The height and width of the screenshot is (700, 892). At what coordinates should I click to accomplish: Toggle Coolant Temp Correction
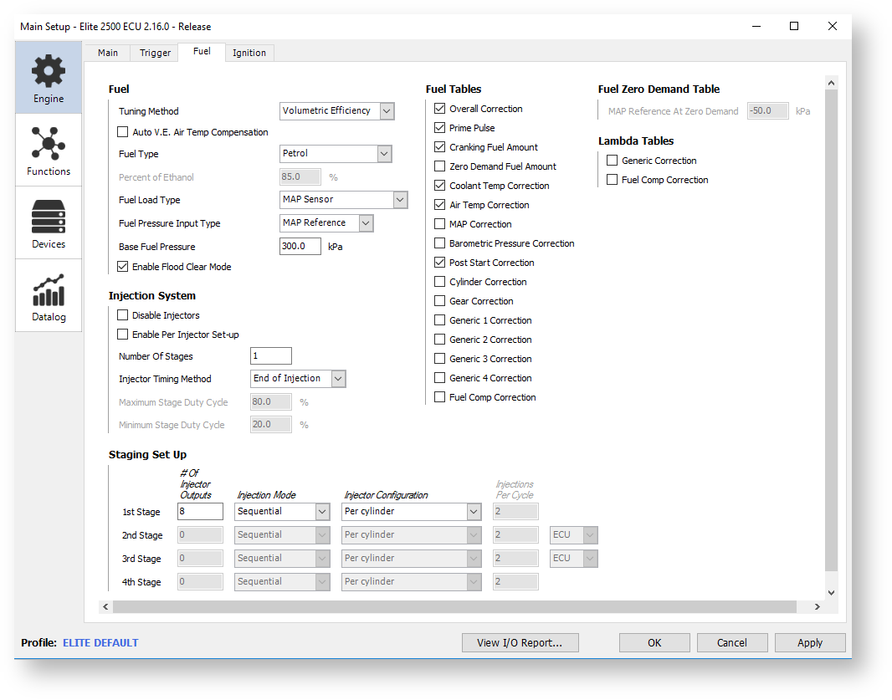click(440, 186)
